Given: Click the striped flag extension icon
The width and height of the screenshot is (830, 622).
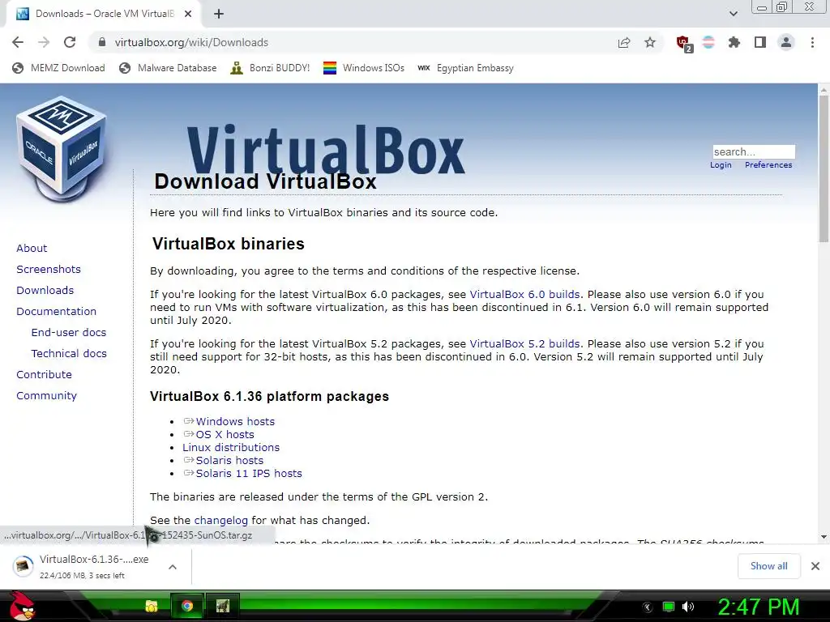Looking at the screenshot, I should [708, 42].
